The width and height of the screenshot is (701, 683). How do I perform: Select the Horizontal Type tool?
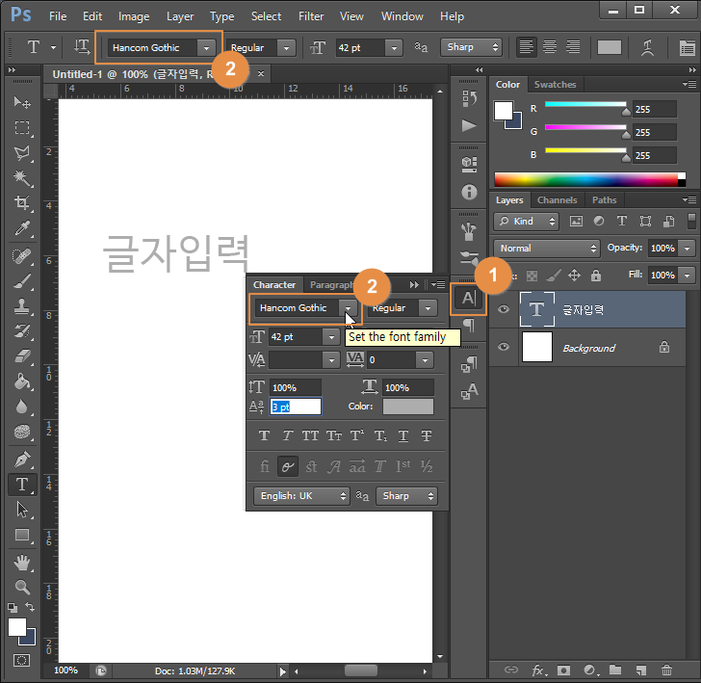[22, 485]
